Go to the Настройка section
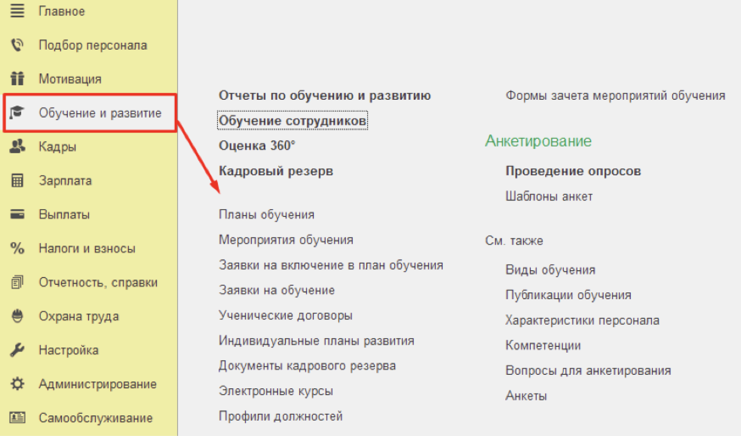The height and width of the screenshot is (436, 741). click(69, 350)
